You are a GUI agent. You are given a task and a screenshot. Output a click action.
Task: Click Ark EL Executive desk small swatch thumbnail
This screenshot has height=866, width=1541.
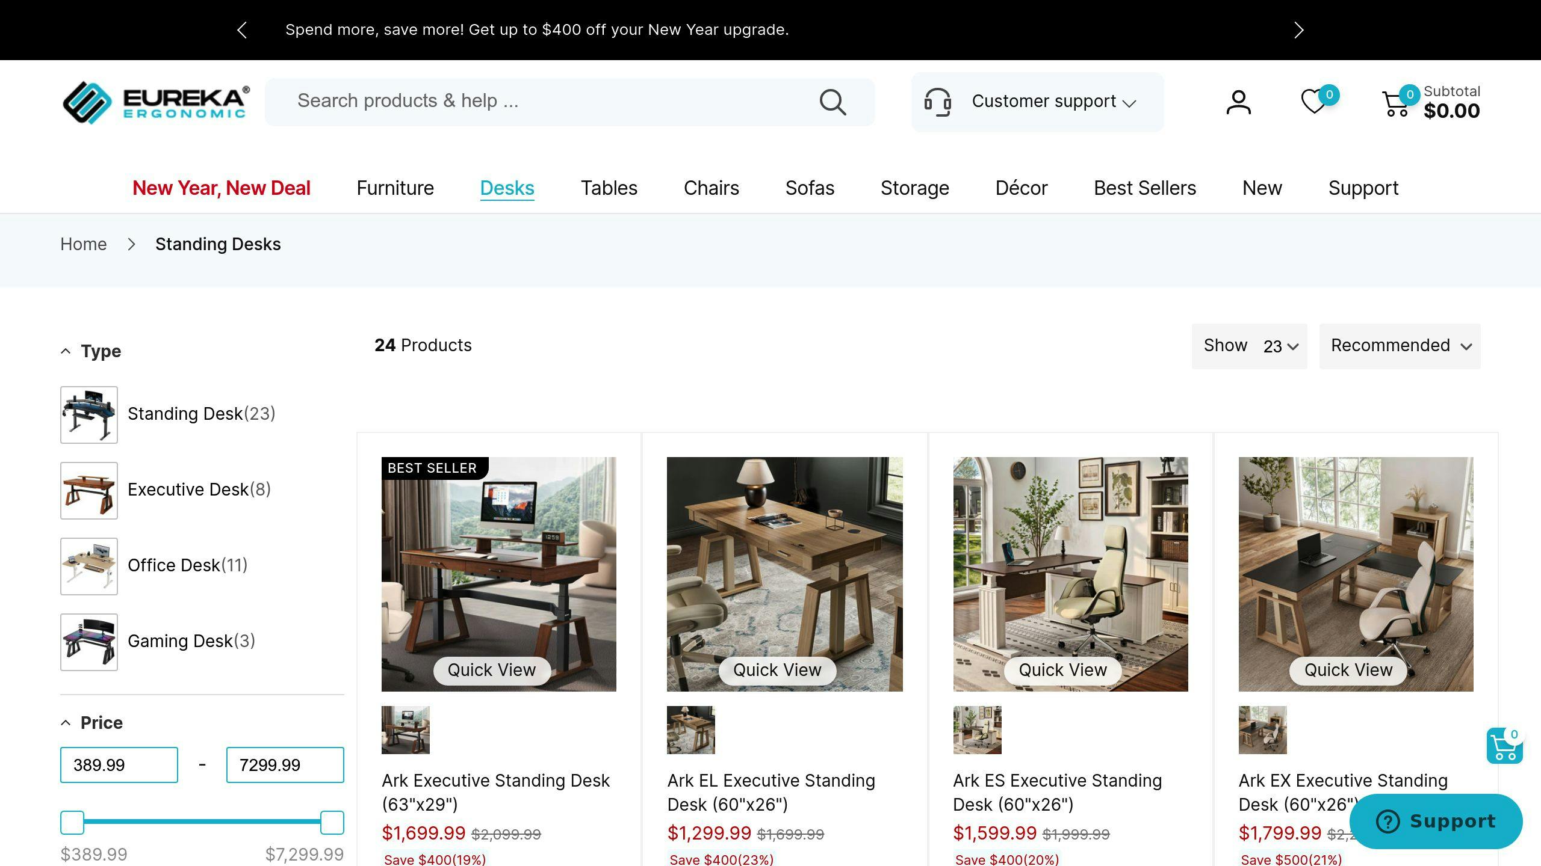(691, 730)
